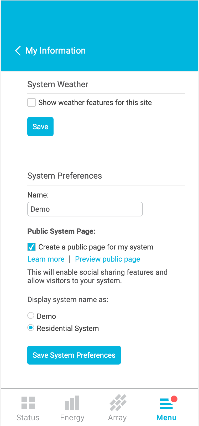Enable weather features for this site

click(x=31, y=102)
